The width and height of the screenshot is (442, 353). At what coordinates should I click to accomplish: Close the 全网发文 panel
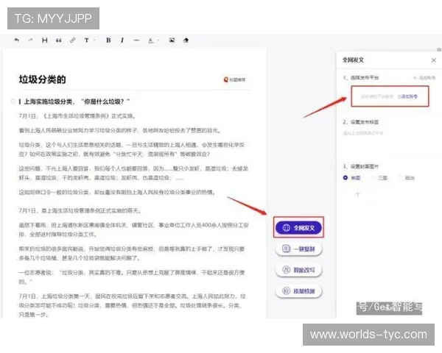434,60
